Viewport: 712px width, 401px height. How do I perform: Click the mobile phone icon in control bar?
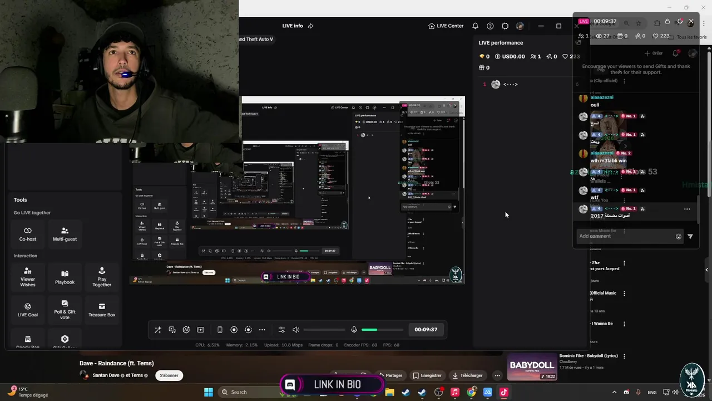click(220, 330)
